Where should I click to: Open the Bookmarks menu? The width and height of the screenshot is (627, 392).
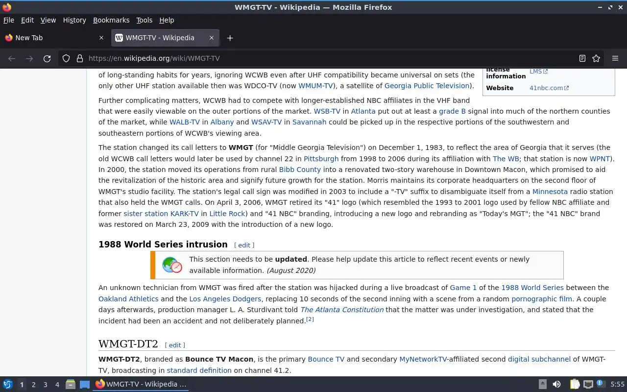111,20
